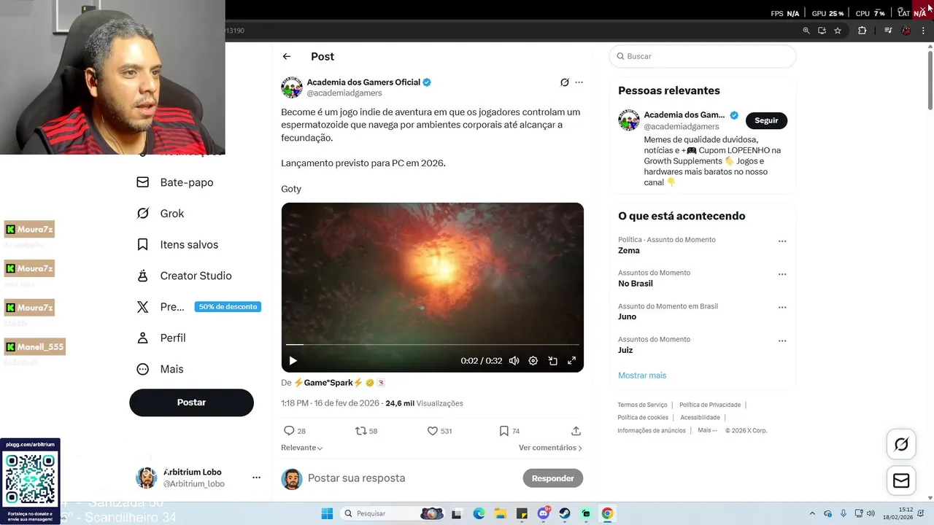Image resolution: width=934 pixels, height=525 pixels.
Task: Open the taskbar volume control
Action: click(871, 513)
